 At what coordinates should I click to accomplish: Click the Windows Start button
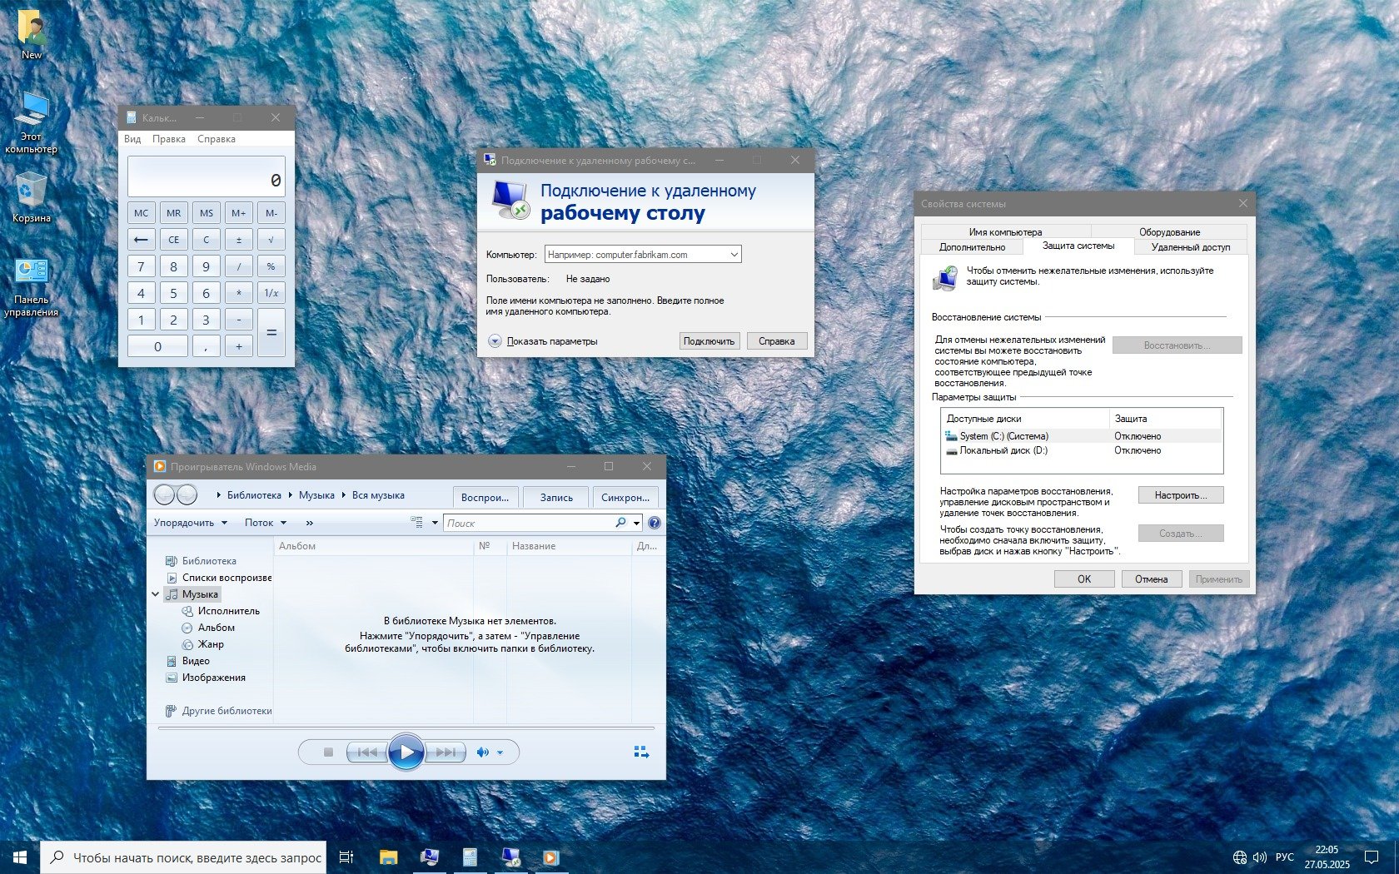[20, 857]
